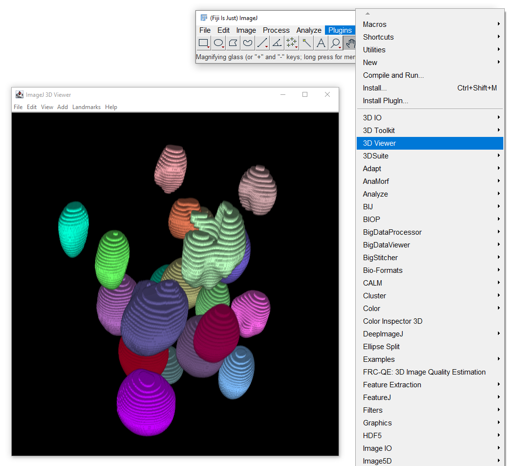
Task: Open the File menu in Fiji ImageJ
Action: [x=205, y=30]
